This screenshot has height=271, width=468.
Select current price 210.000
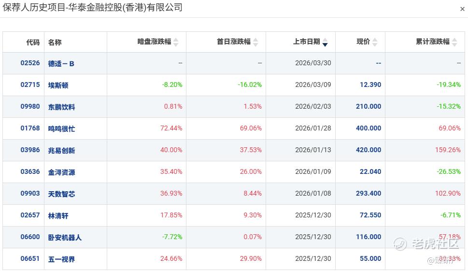[369, 107]
